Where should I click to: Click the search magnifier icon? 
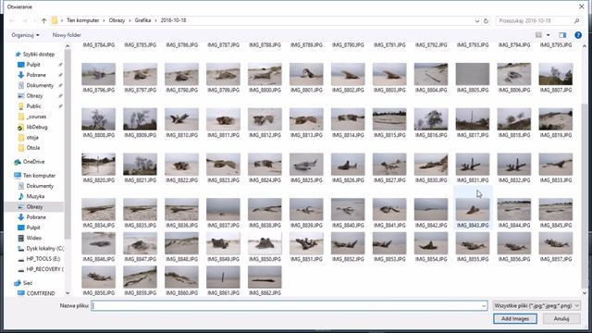[576, 20]
